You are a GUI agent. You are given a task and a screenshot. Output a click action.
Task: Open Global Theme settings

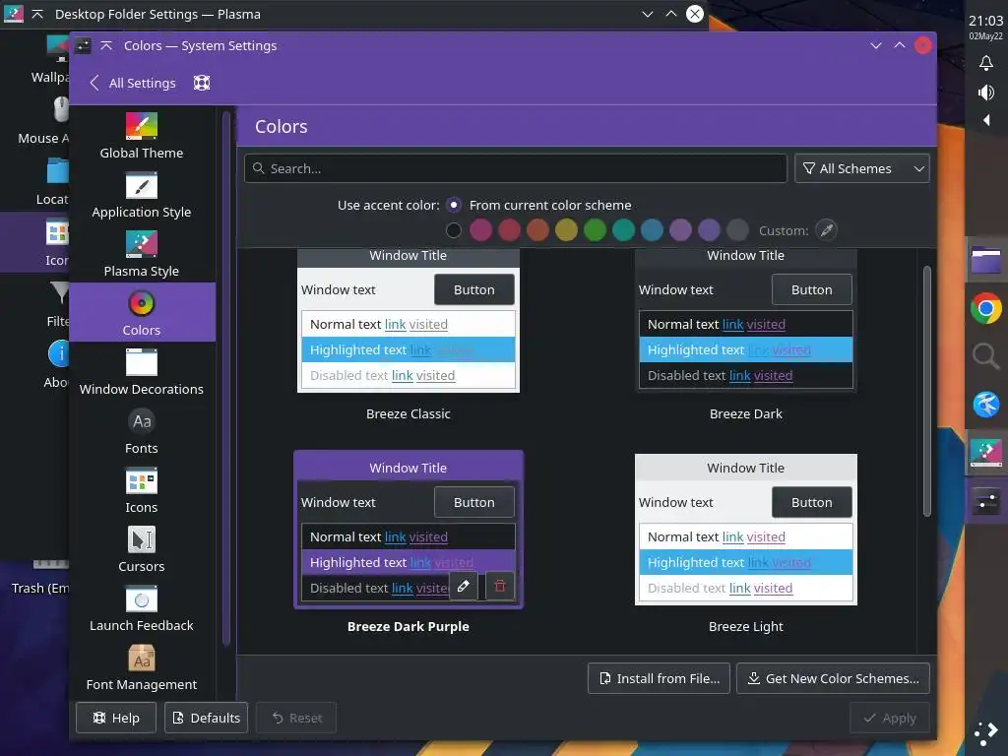coord(142,136)
